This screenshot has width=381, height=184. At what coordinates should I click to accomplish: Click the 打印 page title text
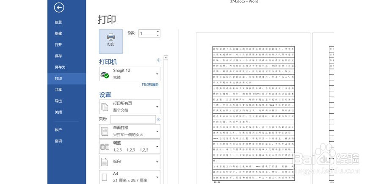[107, 19]
